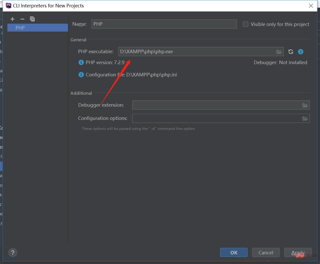
Task: Open Configuration options editor folder icon
Action: coord(305,118)
